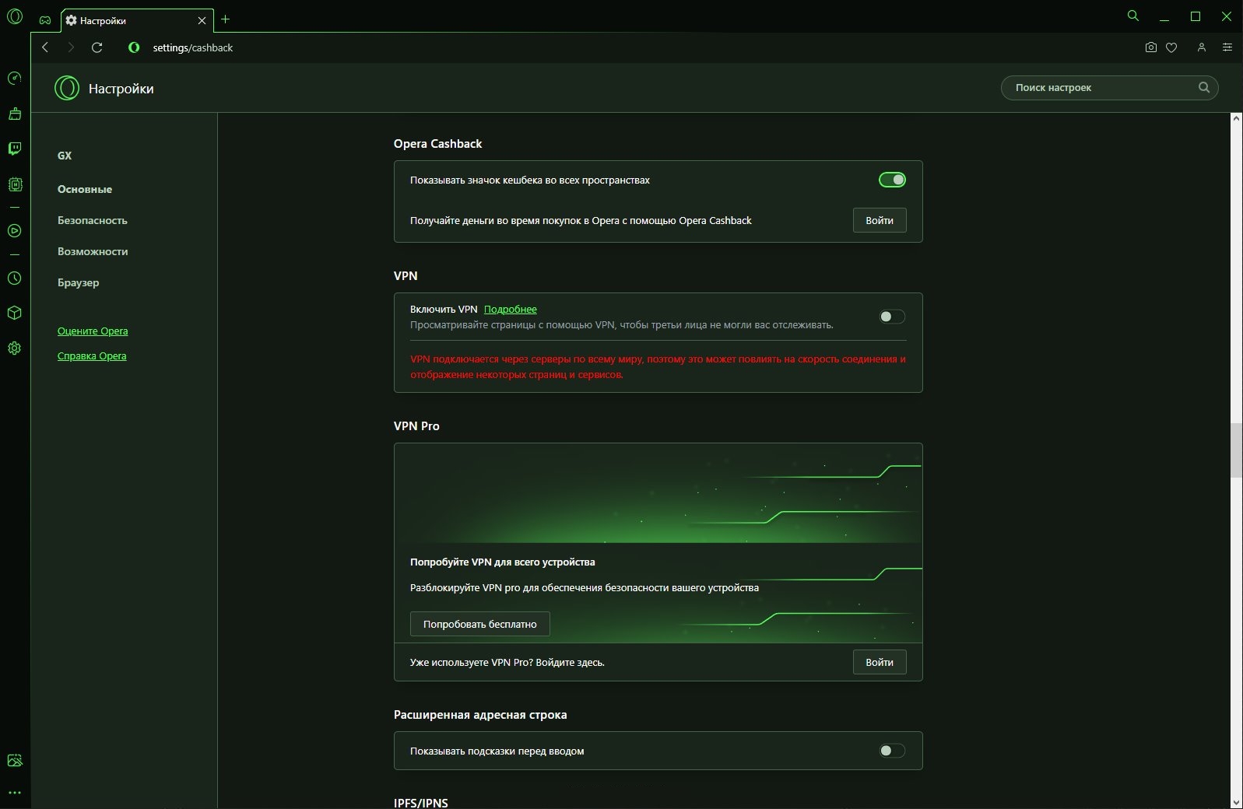Viewport: 1243px width, 809px height.
Task: Select the Безопасность settings section
Action: pyautogui.click(x=93, y=220)
